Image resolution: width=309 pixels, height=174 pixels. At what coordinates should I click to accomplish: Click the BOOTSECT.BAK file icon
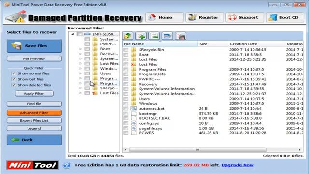tap(134, 118)
